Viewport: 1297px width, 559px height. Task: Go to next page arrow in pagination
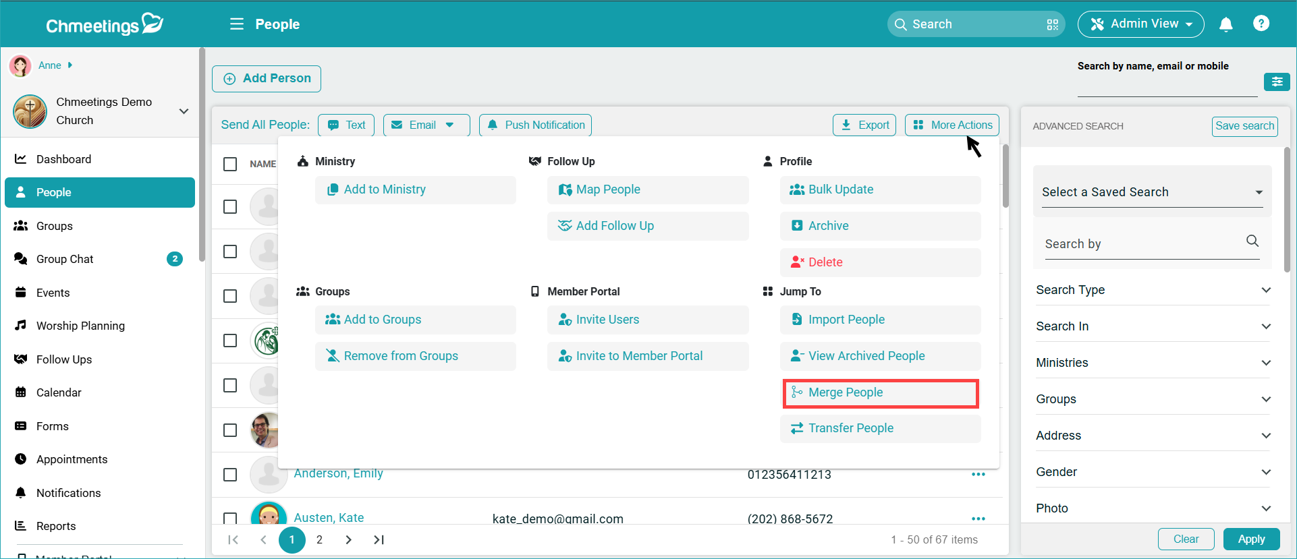tap(348, 539)
